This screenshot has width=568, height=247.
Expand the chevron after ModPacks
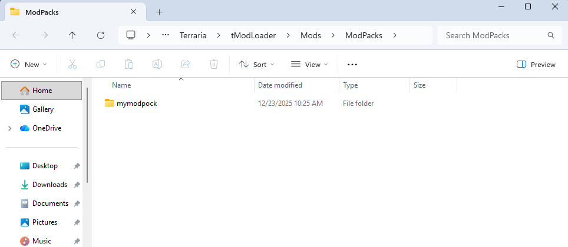395,35
